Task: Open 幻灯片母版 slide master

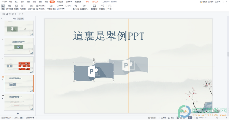Action: click(x=32, y=7)
